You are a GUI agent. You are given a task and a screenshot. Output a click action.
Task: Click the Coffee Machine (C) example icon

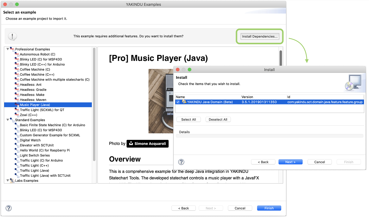point(17,69)
